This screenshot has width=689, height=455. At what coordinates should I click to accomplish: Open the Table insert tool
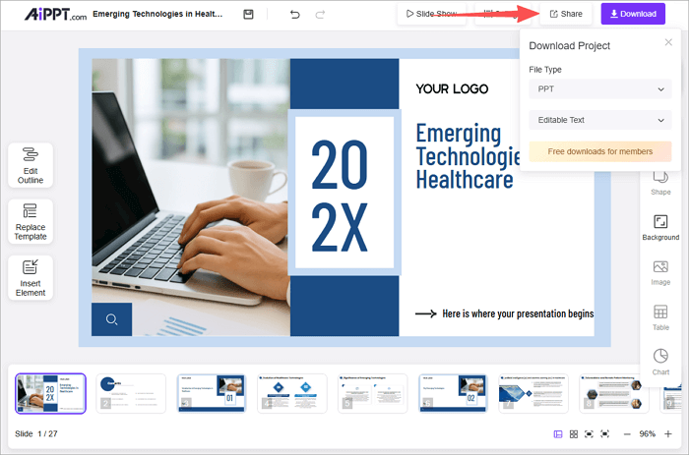pyautogui.click(x=660, y=317)
